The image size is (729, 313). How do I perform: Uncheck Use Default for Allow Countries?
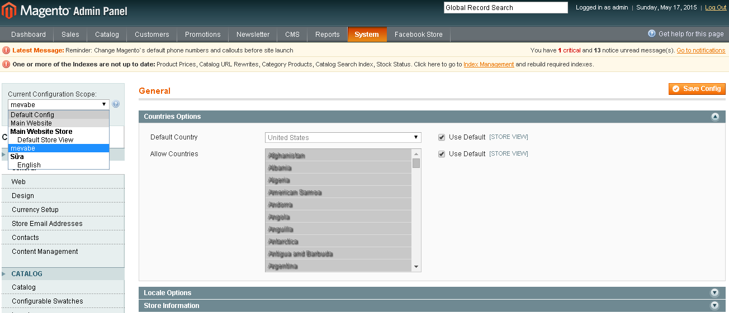pyautogui.click(x=442, y=154)
